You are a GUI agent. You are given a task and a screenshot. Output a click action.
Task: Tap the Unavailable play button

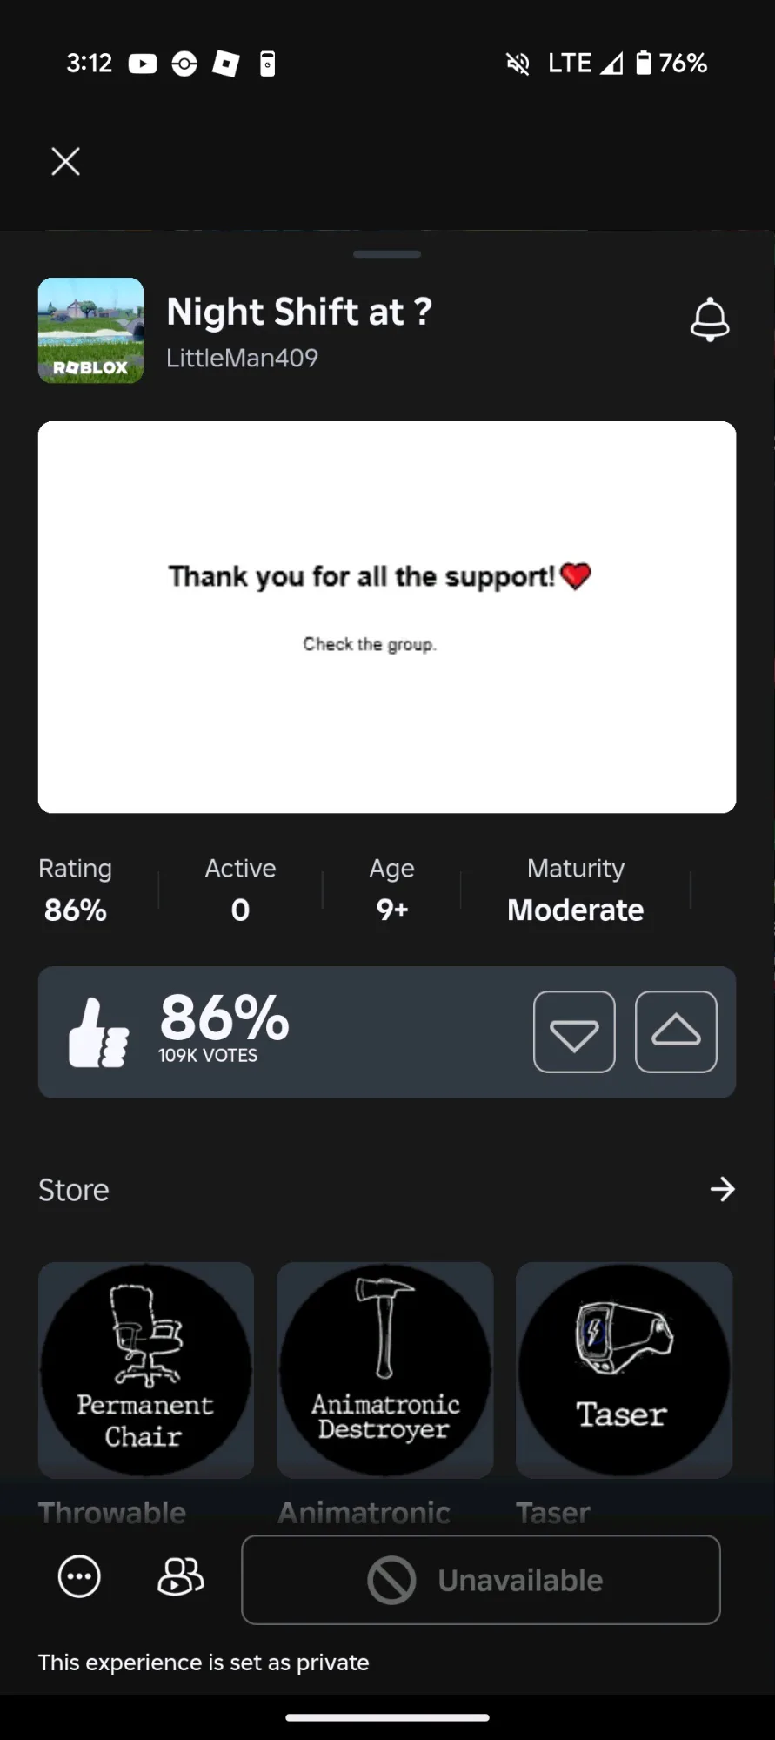pos(481,1580)
